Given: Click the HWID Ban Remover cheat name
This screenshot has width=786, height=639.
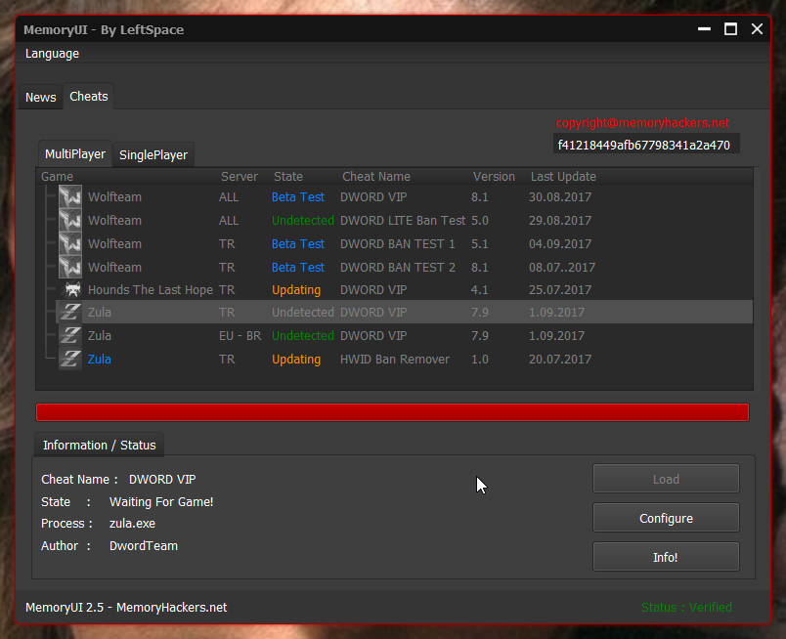Looking at the screenshot, I should 395,359.
